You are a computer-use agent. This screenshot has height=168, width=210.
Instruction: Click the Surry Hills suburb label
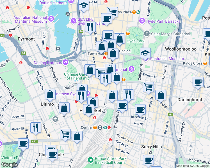(x=152, y=147)
